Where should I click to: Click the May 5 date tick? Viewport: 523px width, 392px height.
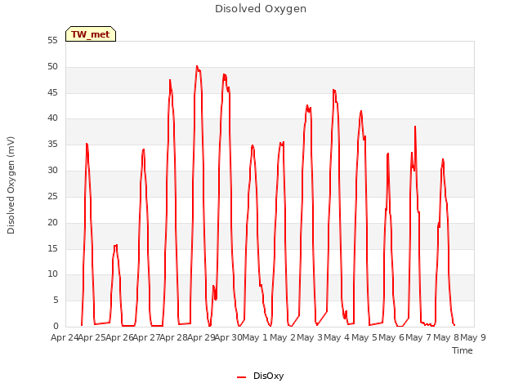click(364, 337)
